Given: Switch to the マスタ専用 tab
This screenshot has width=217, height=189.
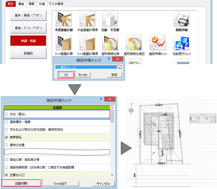Looking at the screenshot, I should [x=56, y=4].
